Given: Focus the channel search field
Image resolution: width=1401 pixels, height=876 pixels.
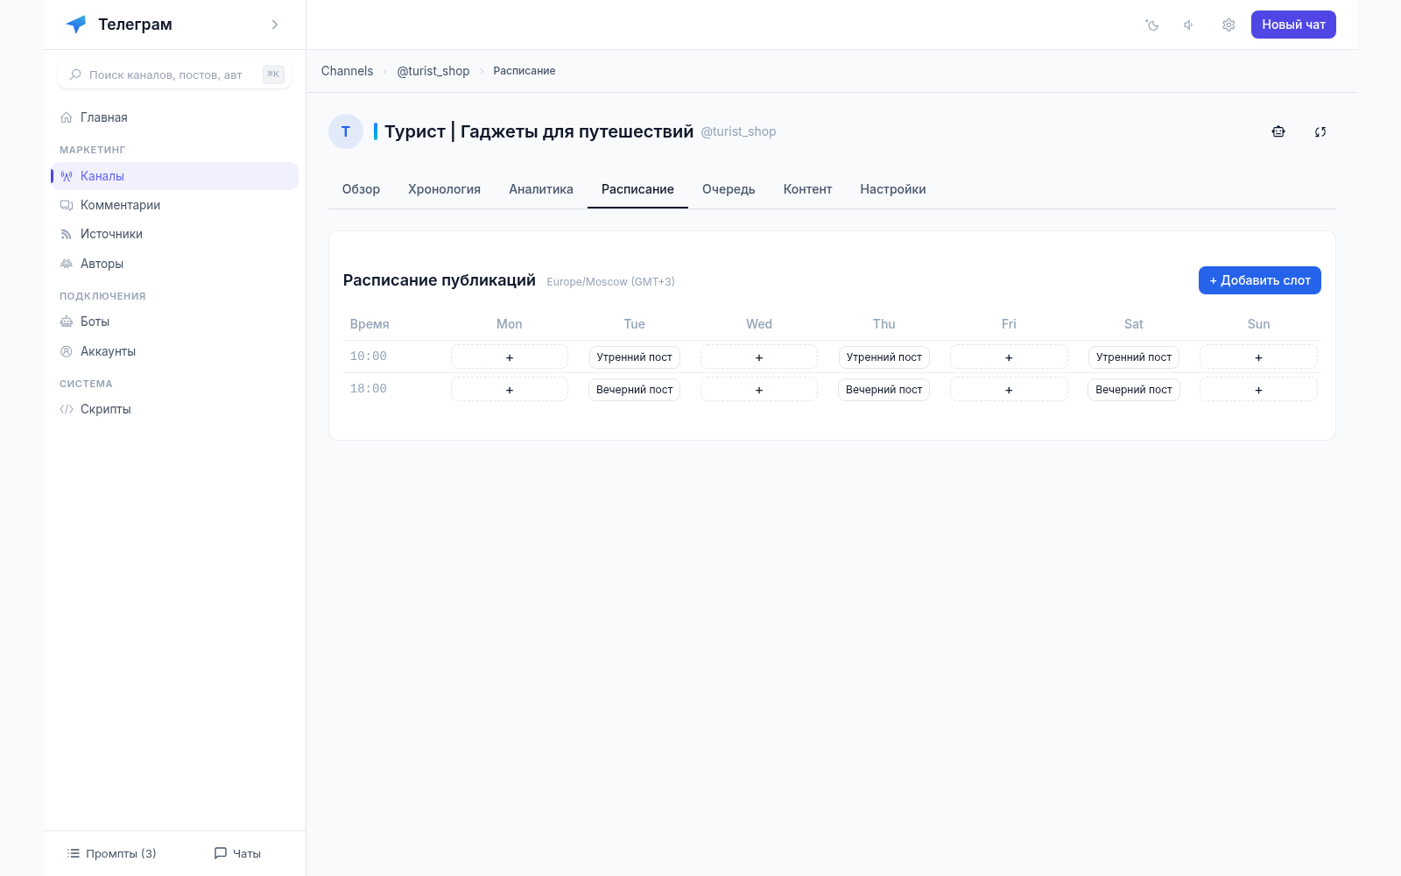Looking at the screenshot, I should click(175, 74).
